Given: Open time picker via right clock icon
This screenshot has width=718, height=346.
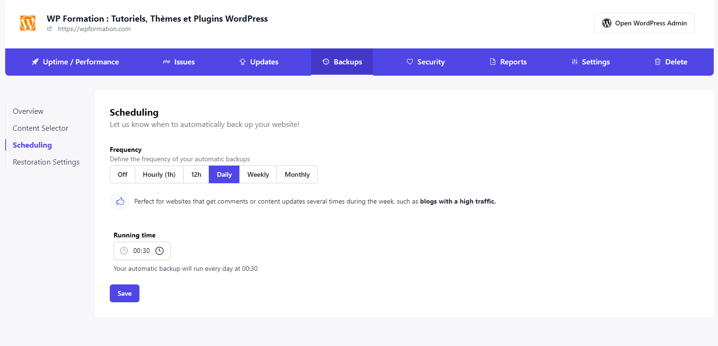Looking at the screenshot, I should [160, 251].
